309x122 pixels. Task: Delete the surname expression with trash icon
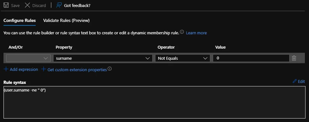294,58
